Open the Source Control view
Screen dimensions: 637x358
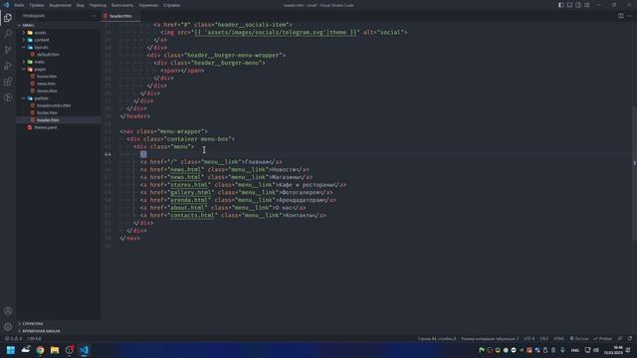click(8, 50)
